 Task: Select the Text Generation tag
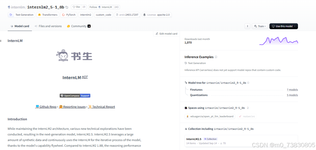(22, 15)
